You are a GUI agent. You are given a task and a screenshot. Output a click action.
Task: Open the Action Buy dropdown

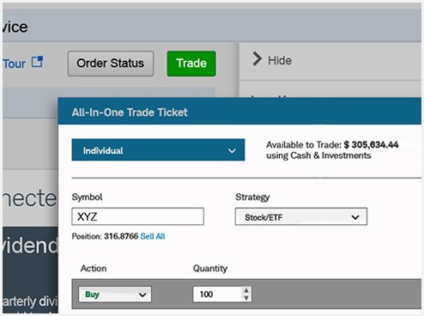pos(115,295)
